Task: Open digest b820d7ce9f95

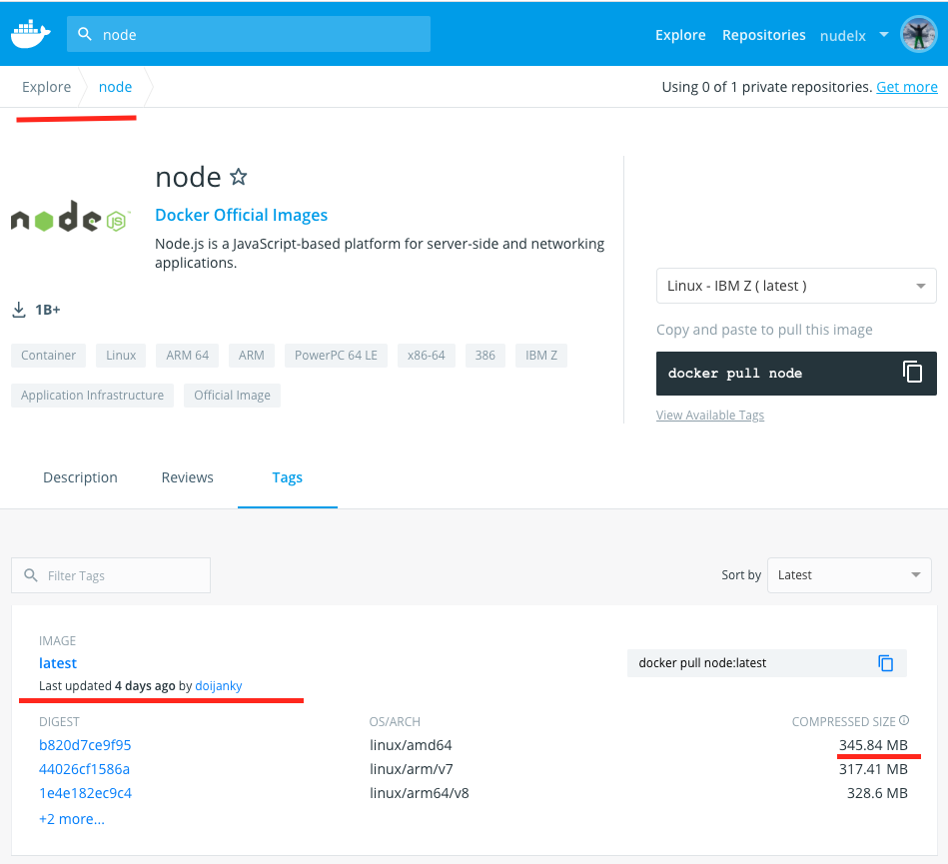Action: tap(85, 745)
